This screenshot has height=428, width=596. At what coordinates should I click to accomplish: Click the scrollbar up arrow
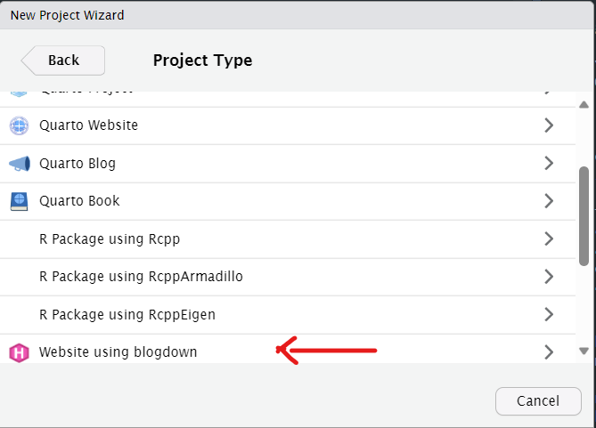584,105
